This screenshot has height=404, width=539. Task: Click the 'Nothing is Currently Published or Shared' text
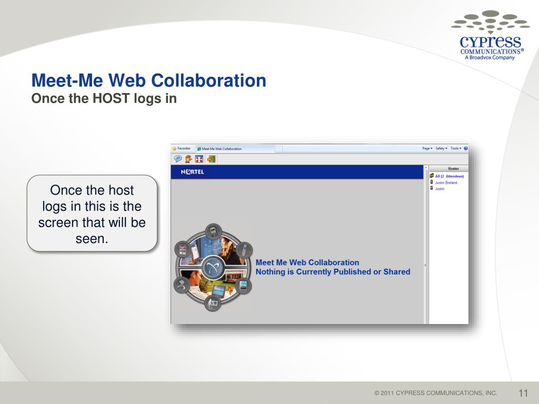[333, 272]
